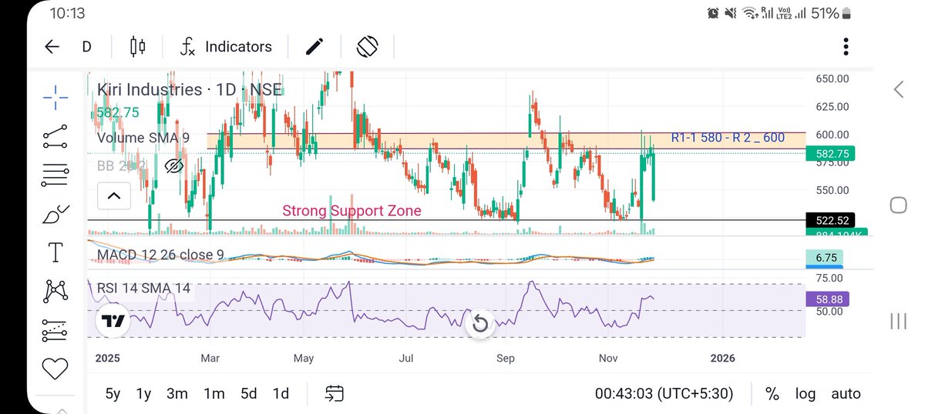Tap the TradingView logo

coord(114,320)
